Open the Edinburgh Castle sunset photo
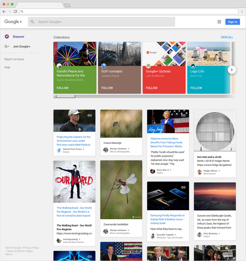Viewport: 246px width, 261px height. point(215,196)
